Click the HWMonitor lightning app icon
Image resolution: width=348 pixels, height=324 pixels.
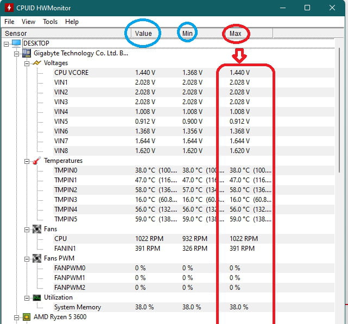tap(9, 8)
